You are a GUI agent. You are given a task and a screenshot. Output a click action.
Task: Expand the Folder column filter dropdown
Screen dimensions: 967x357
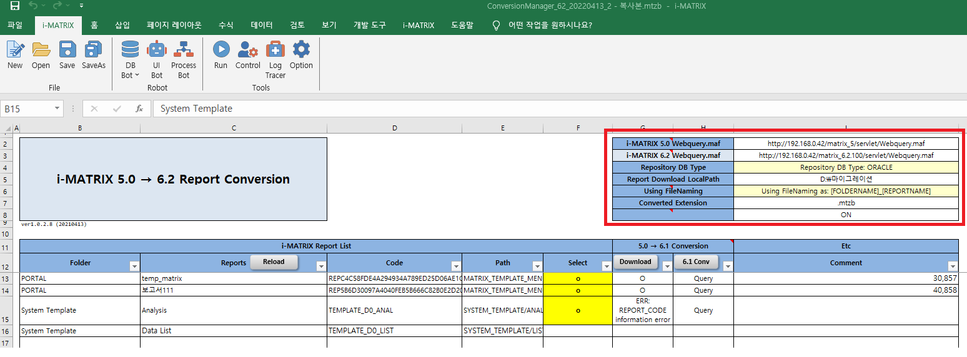(134, 266)
